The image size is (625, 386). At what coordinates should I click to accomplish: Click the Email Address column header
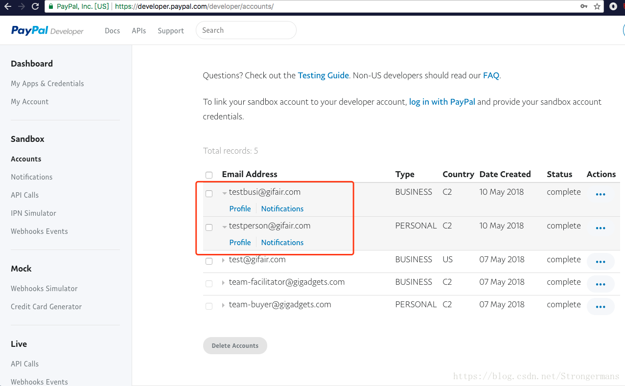tap(250, 174)
